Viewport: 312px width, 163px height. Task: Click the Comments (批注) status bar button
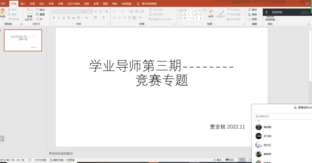230,160
